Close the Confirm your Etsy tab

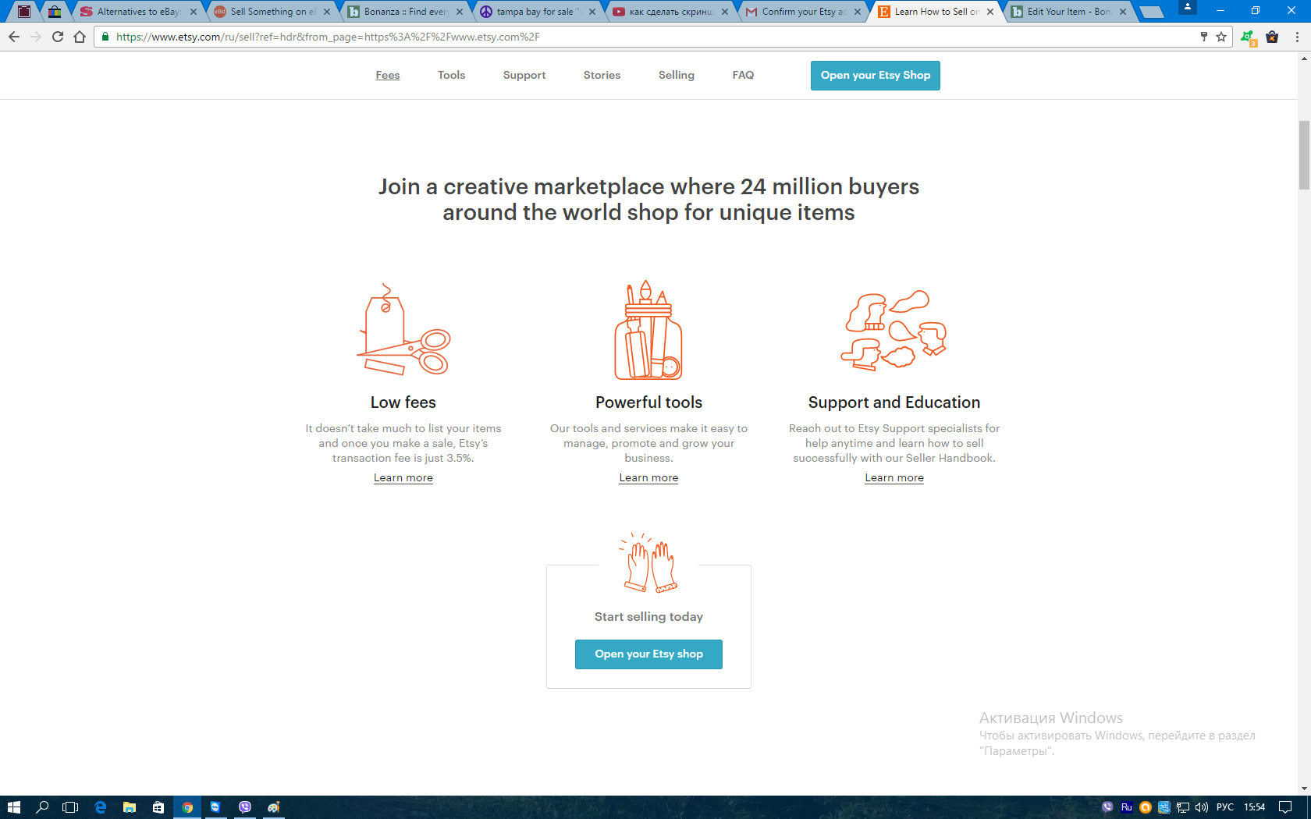click(x=858, y=12)
